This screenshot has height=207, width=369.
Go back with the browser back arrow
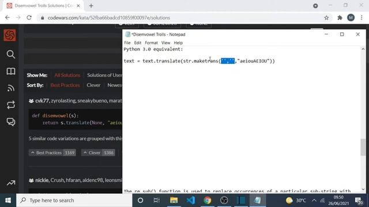(7, 18)
